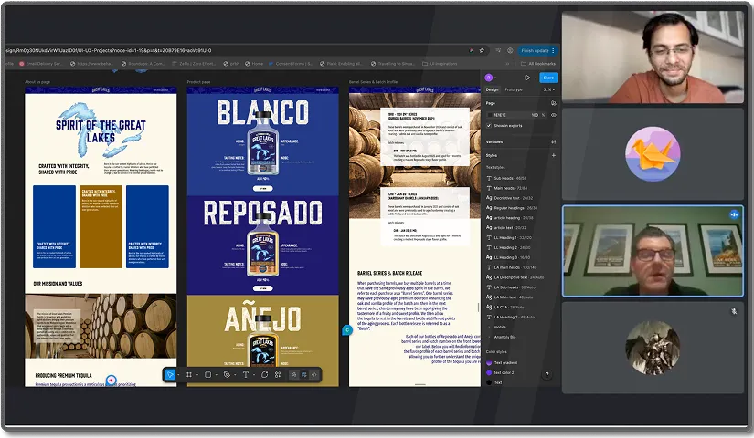Expand the Pen tool options arrow

235,375
